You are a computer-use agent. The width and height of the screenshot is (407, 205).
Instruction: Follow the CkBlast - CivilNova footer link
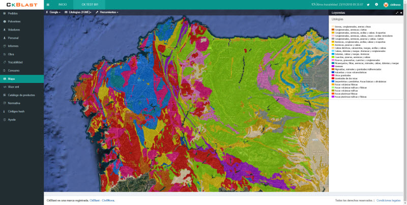tap(102, 200)
